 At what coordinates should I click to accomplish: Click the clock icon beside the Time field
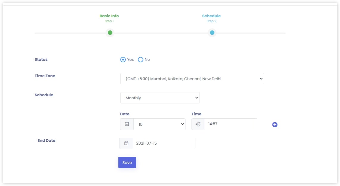coord(198,124)
